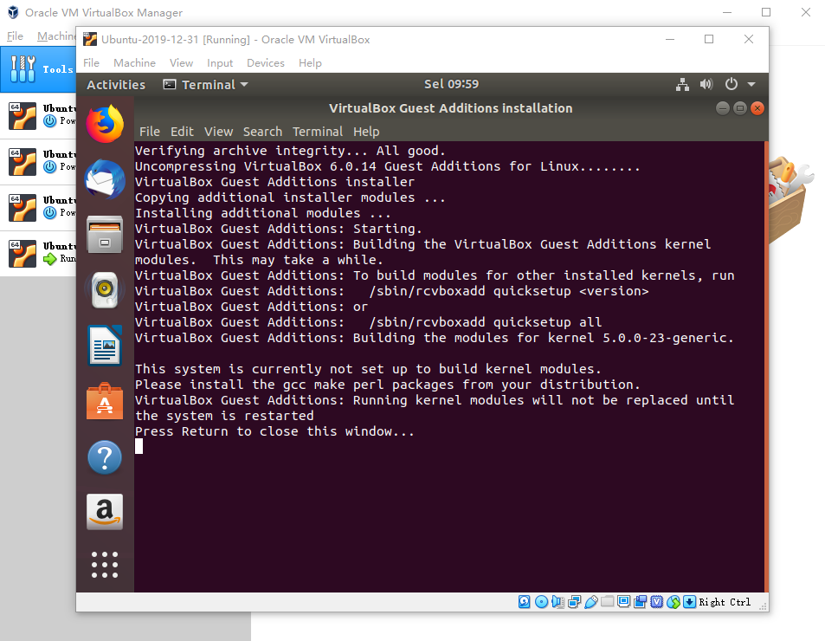Image resolution: width=825 pixels, height=641 pixels.
Task: Open the terminal's View menu
Action: coord(218,132)
